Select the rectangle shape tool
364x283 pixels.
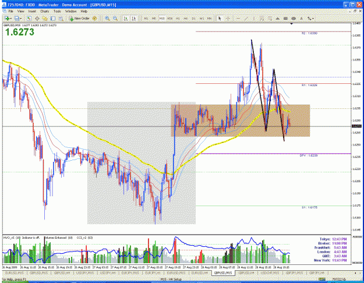point(285,18)
